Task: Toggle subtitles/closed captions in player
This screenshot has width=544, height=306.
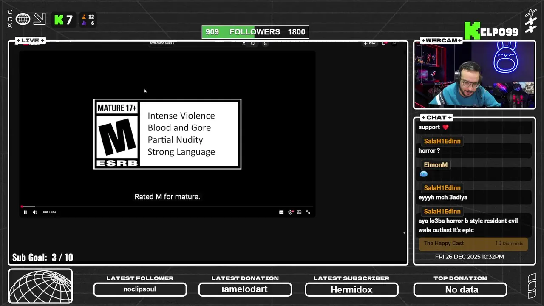Action: (281, 212)
